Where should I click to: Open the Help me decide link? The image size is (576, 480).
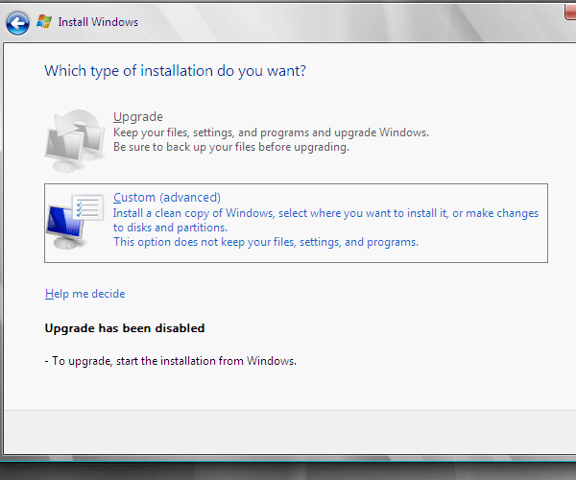tap(84, 294)
